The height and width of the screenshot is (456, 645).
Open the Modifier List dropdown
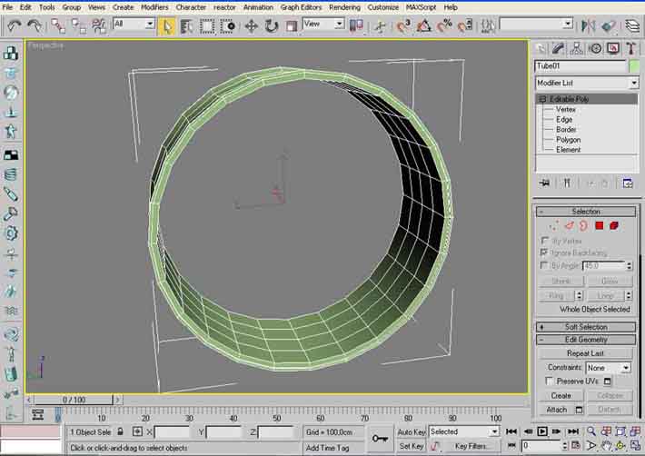tap(585, 83)
